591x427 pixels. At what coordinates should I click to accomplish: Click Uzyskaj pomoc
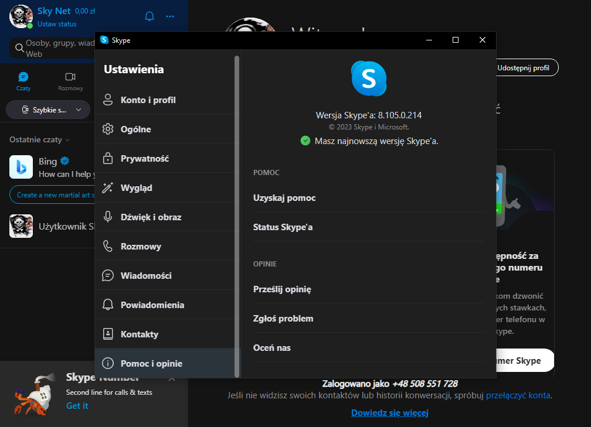pos(368,198)
